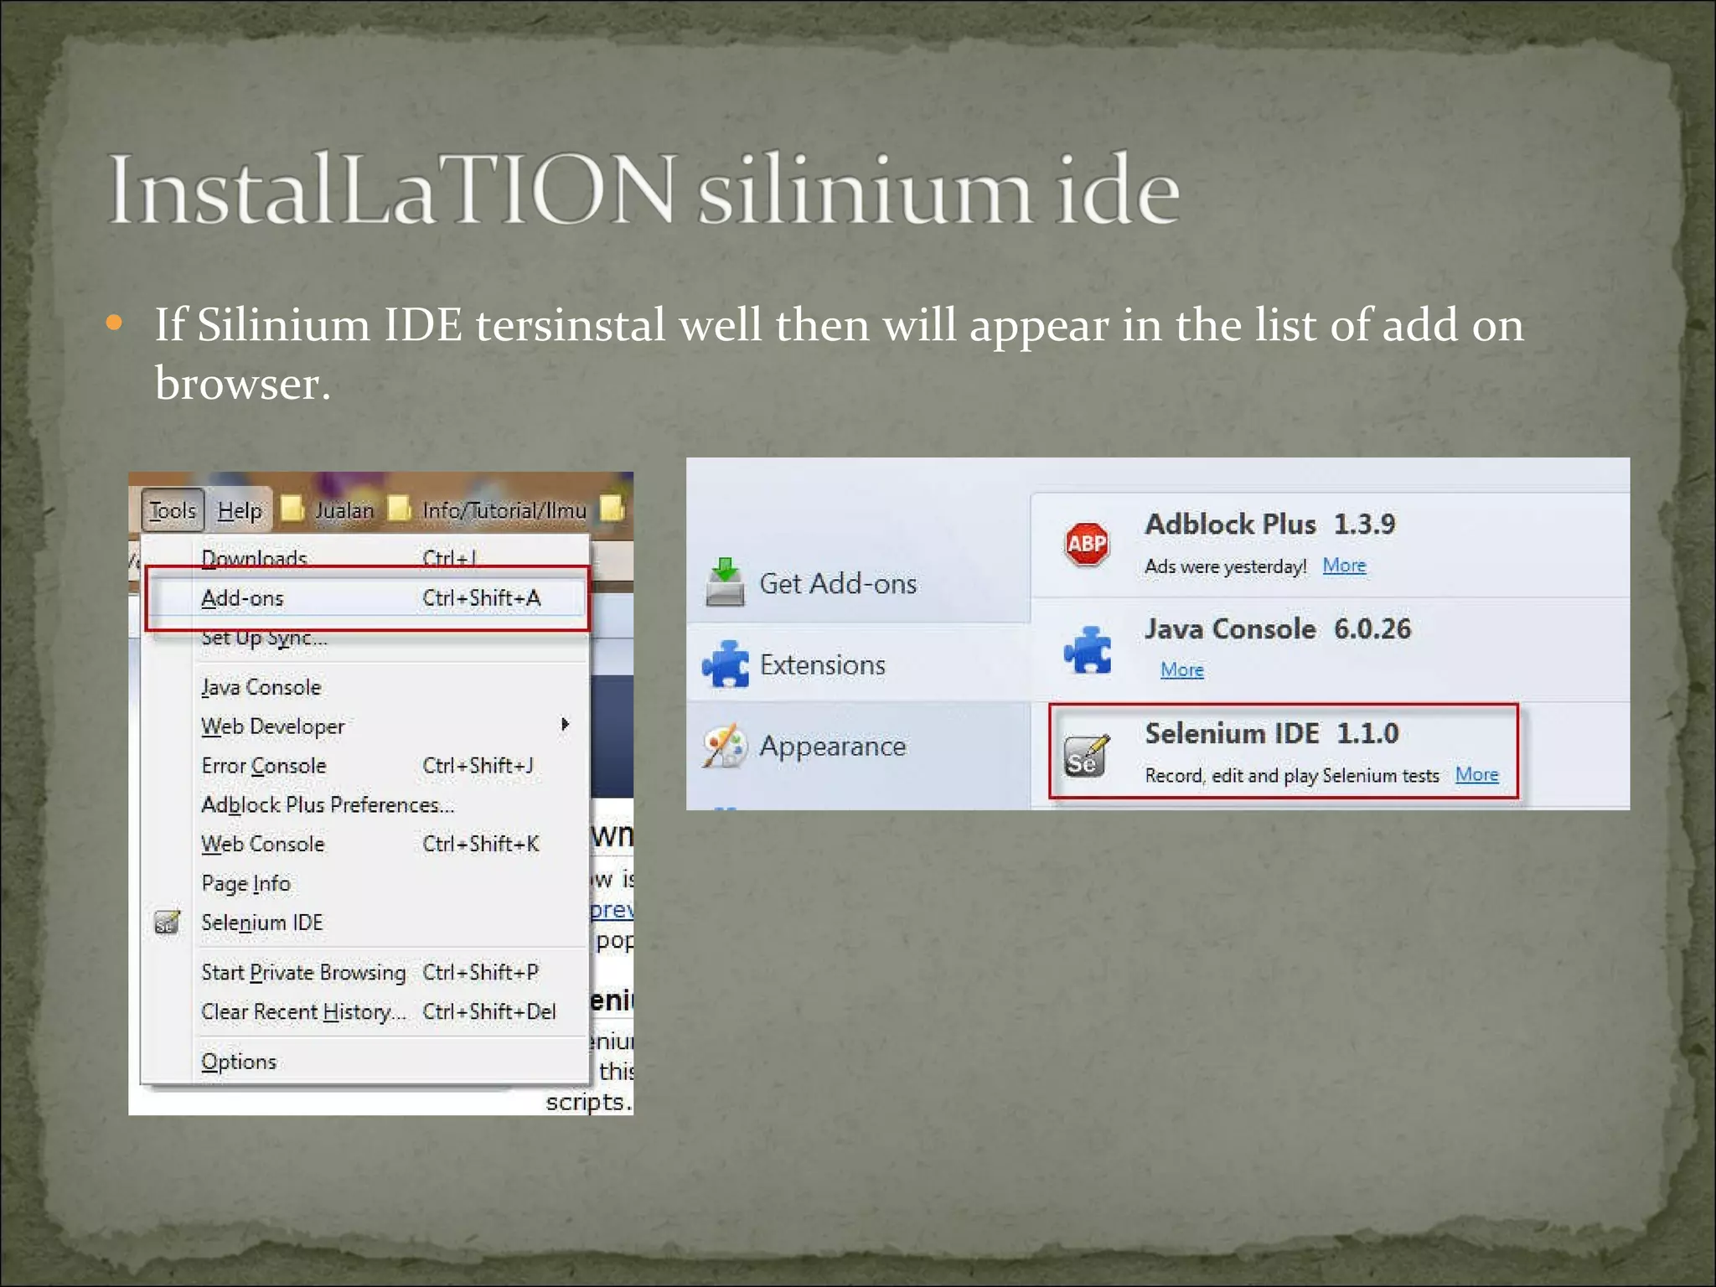Image resolution: width=1716 pixels, height=1287 pixels.
Task: Open the Help menu
Action: coord(240,509)
